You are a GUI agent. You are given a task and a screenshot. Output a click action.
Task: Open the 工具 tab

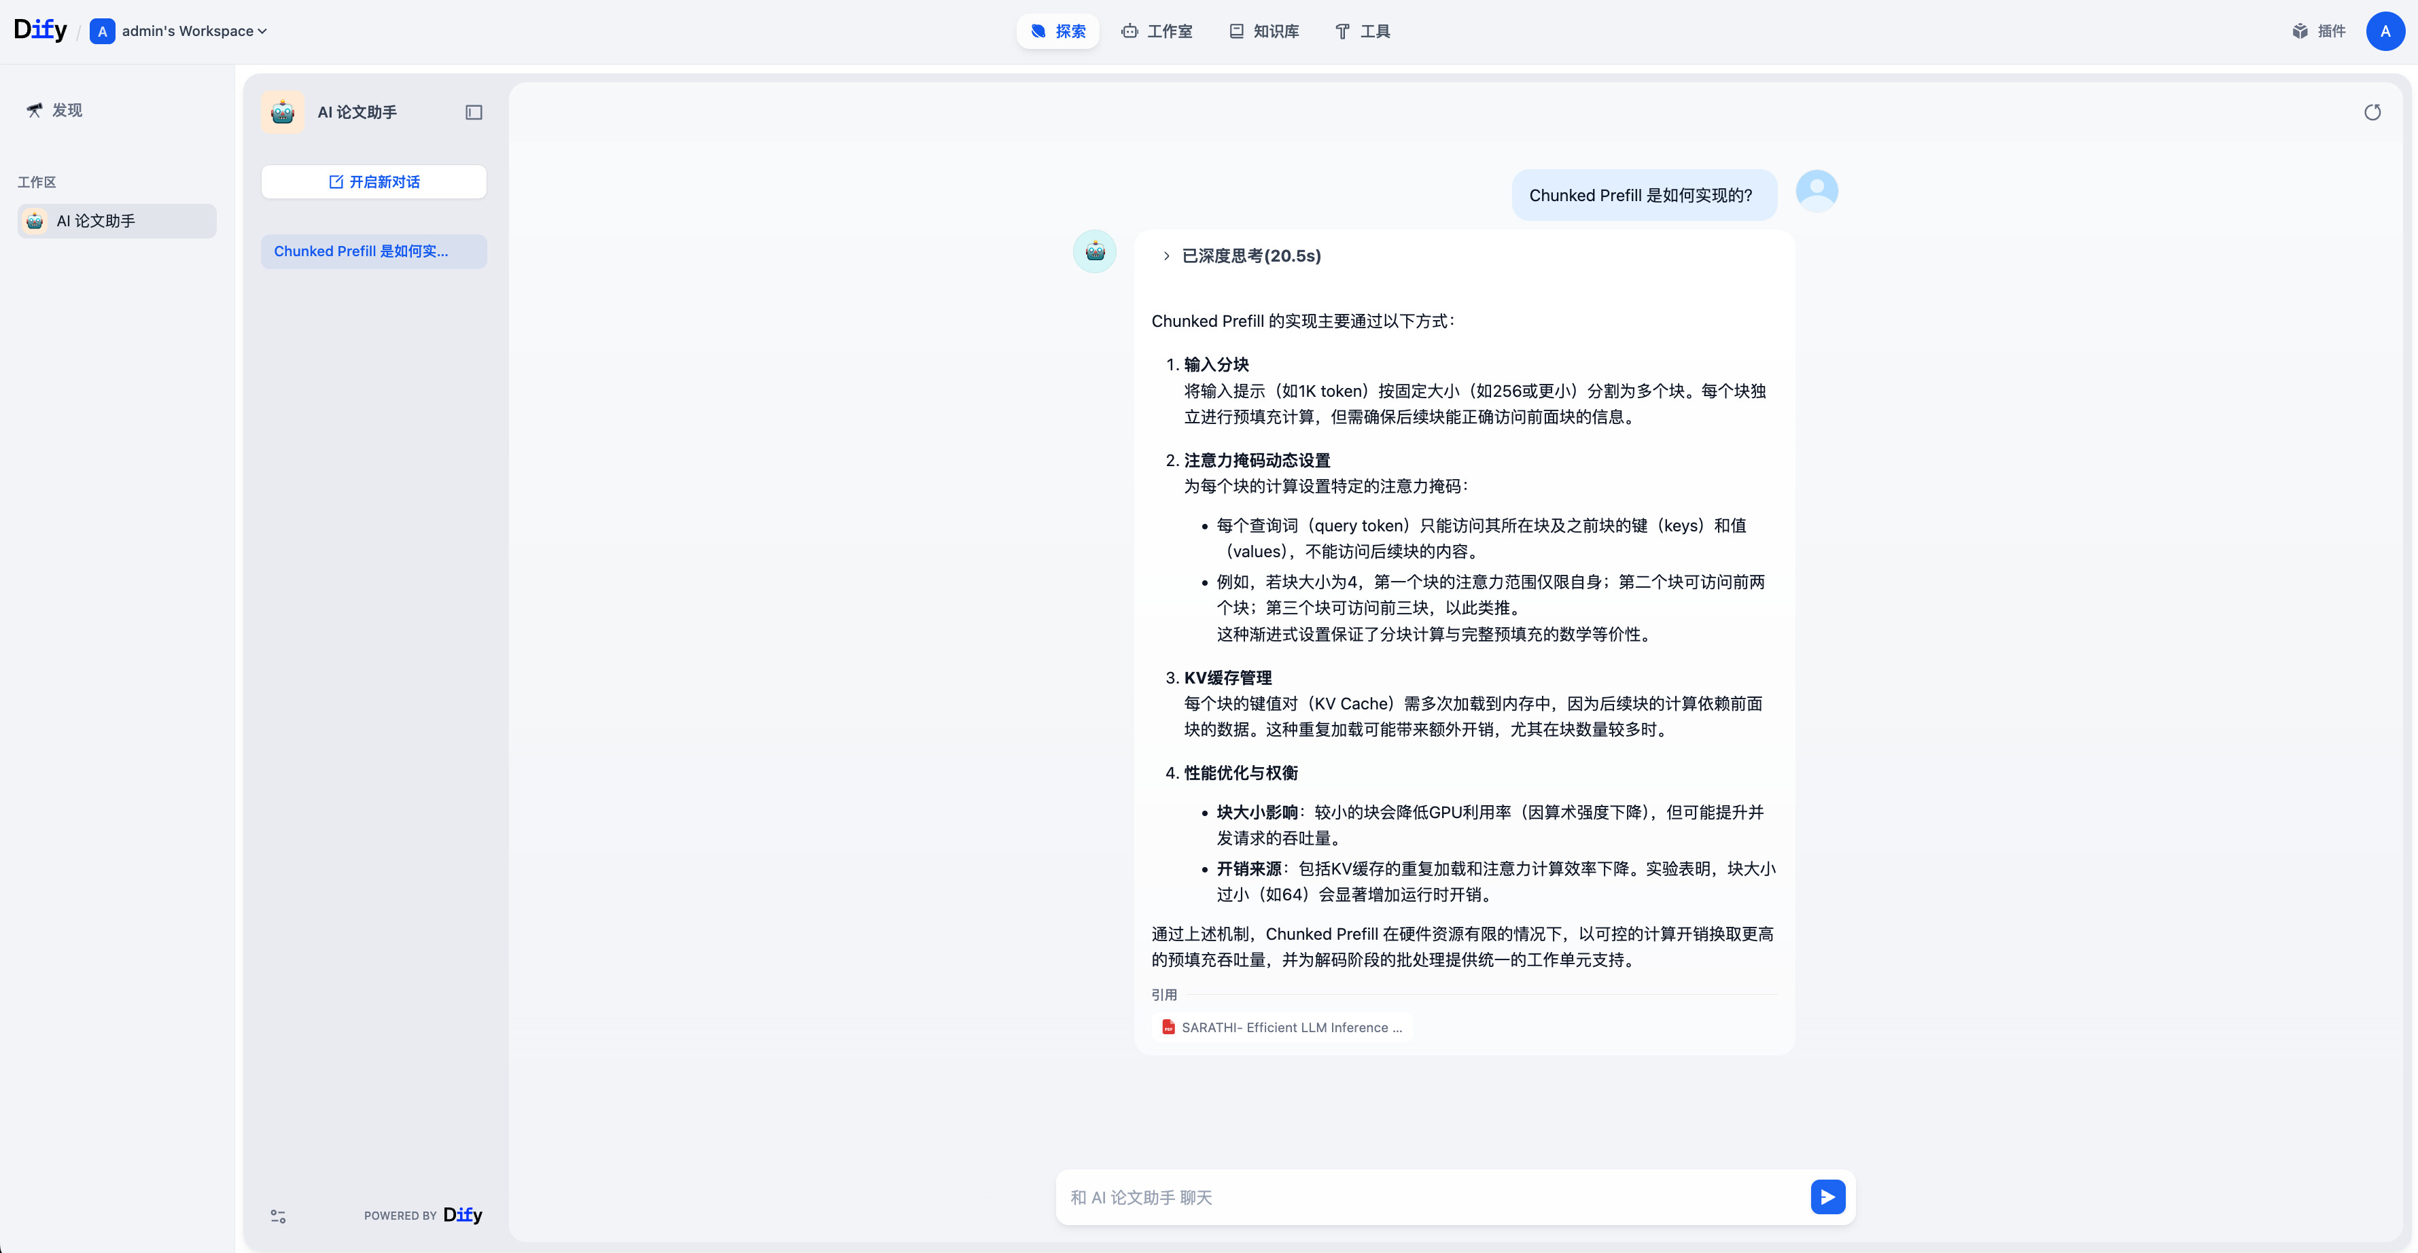pyautogui.click(x=1363, y=31)
